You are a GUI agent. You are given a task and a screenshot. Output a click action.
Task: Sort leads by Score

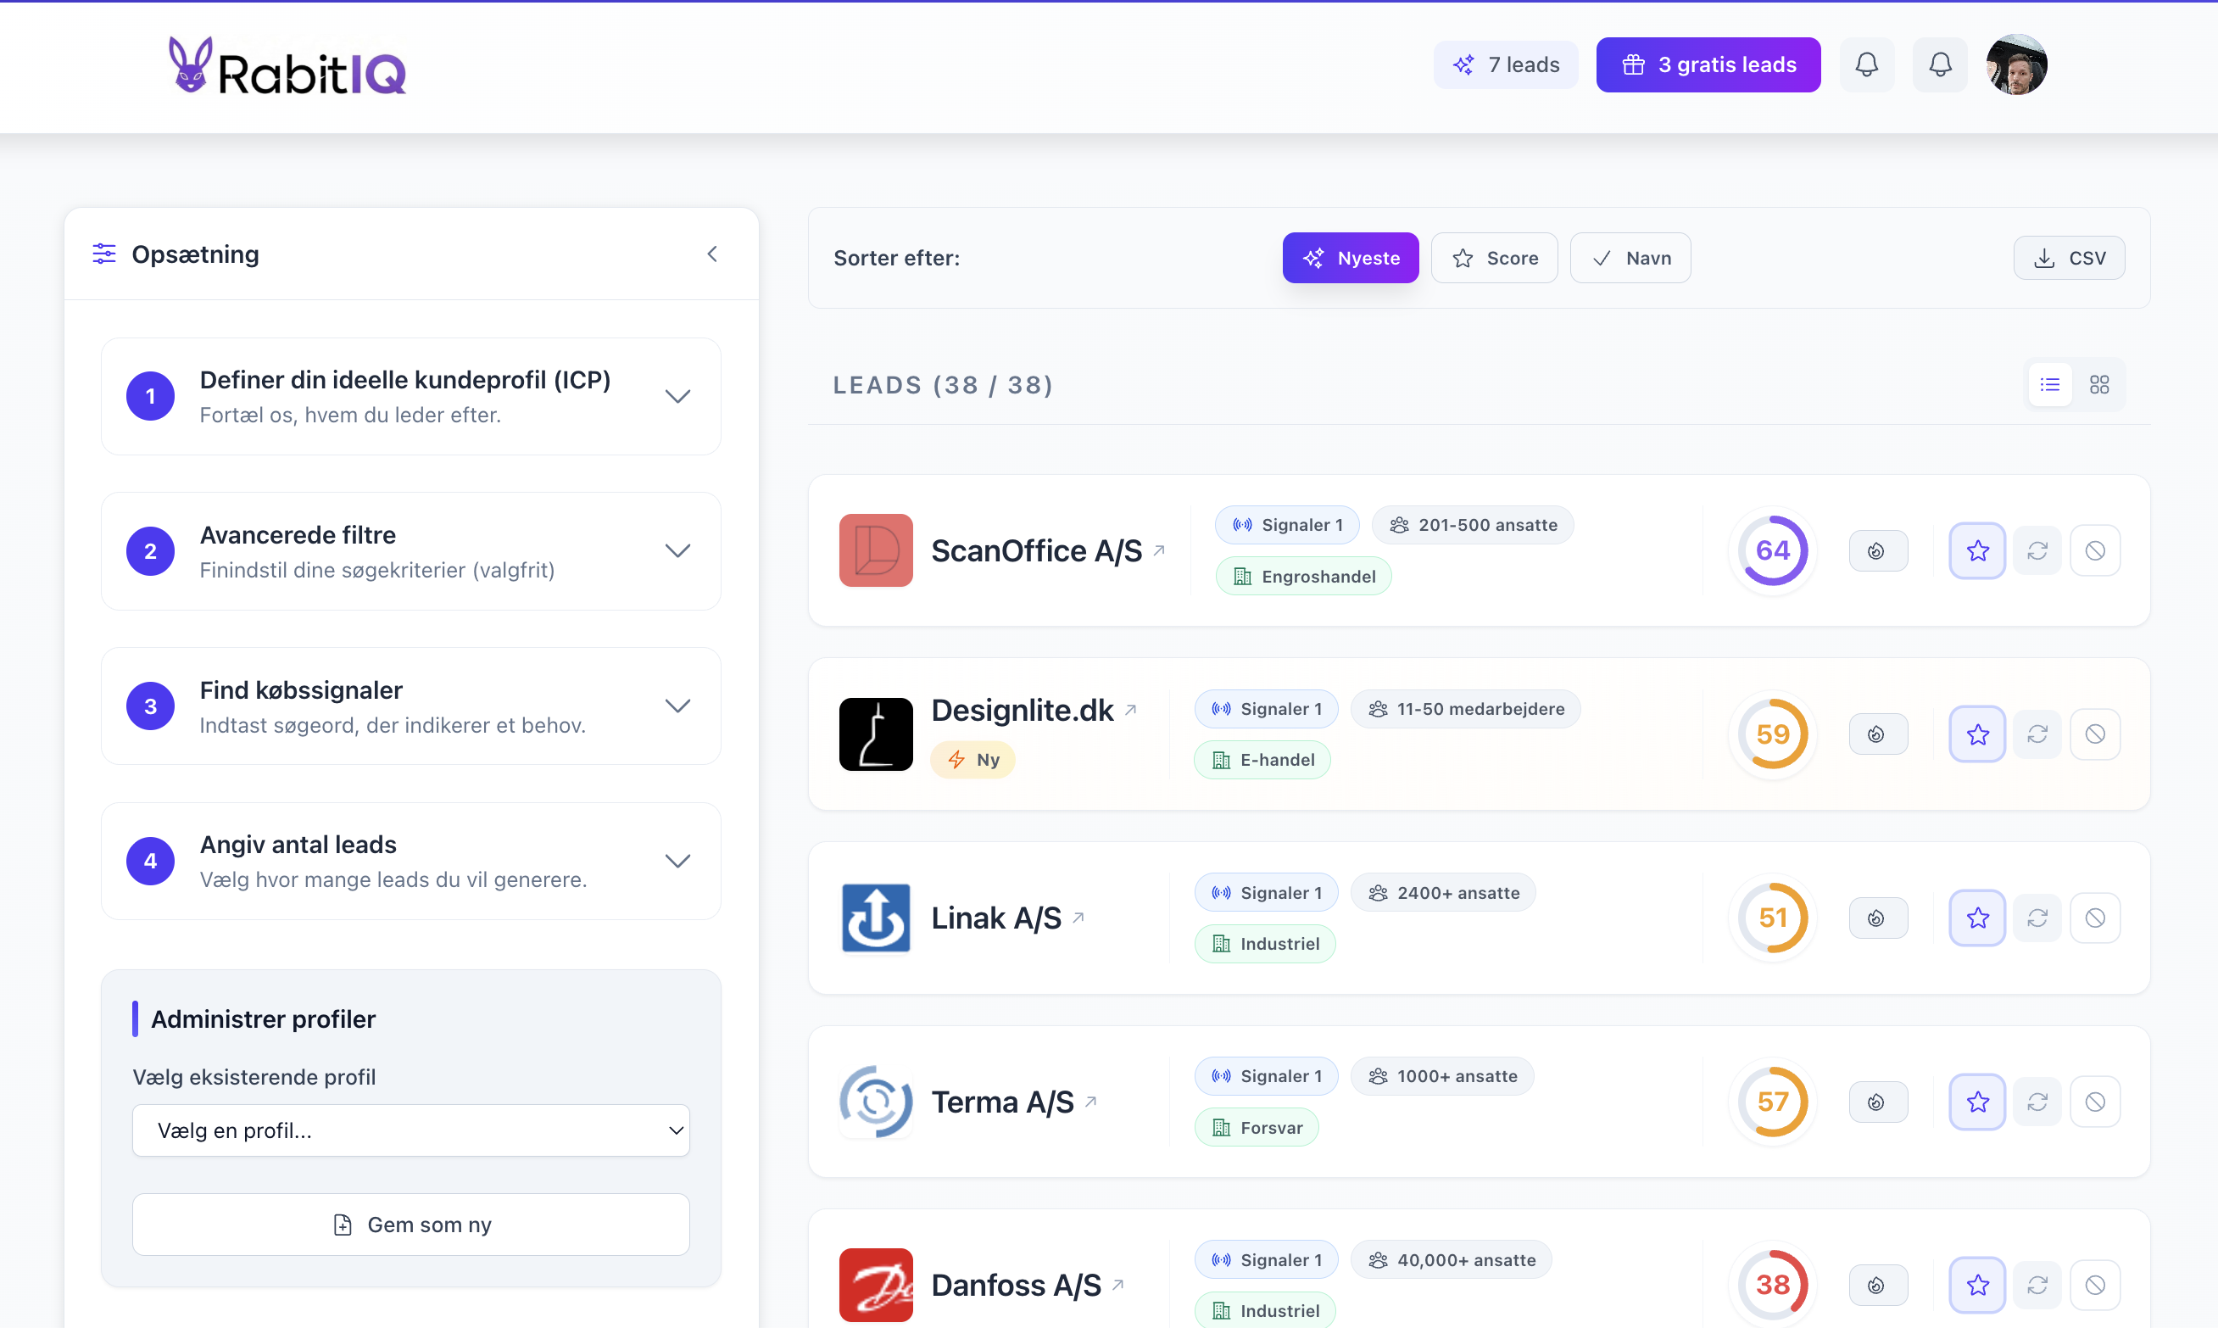1494,258
